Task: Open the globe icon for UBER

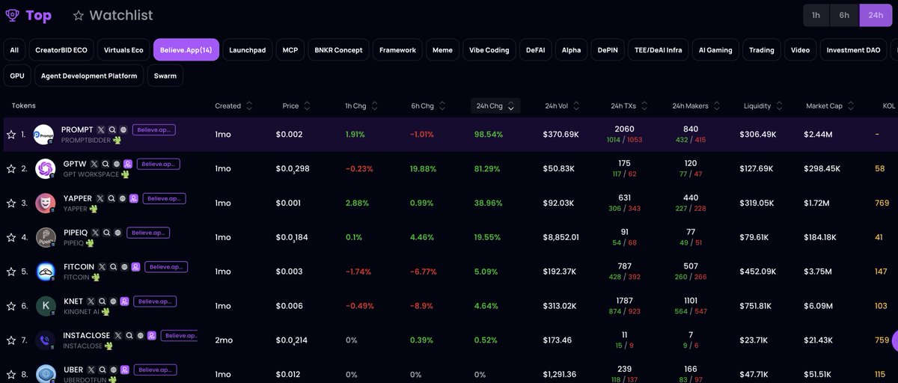Action: [x=113, y=370]
